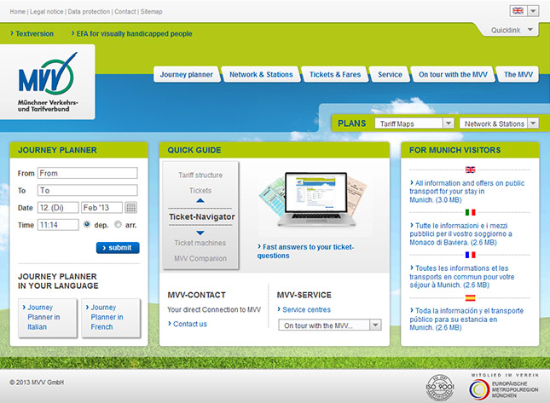Click the MVV logo
This screenshot has height=403, width=550.
coord(48,82)
